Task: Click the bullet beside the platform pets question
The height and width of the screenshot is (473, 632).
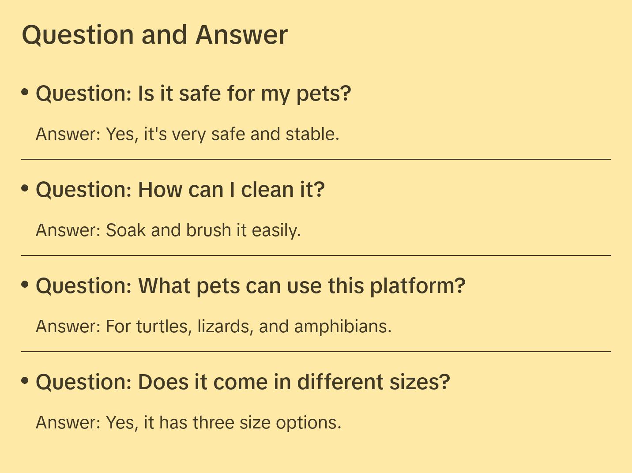Action: 25,285
